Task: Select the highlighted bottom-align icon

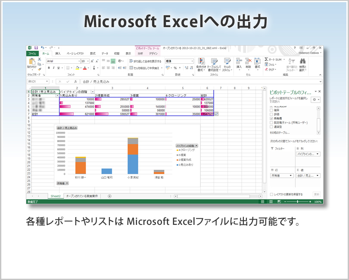Action: tap(113, 61)
